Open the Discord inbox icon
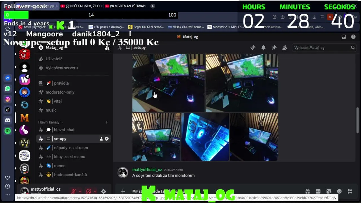The image size is (361, 203). coord(344,37)
